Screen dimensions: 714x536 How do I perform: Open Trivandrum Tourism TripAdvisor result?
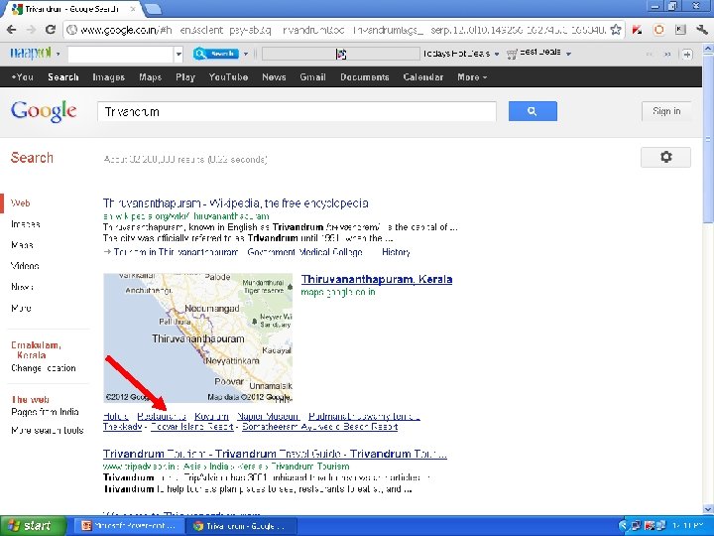click(275, 454)
